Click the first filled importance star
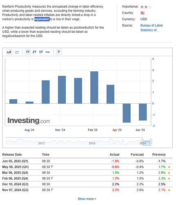The image size is (176, 205). click(x=142, y=7)
